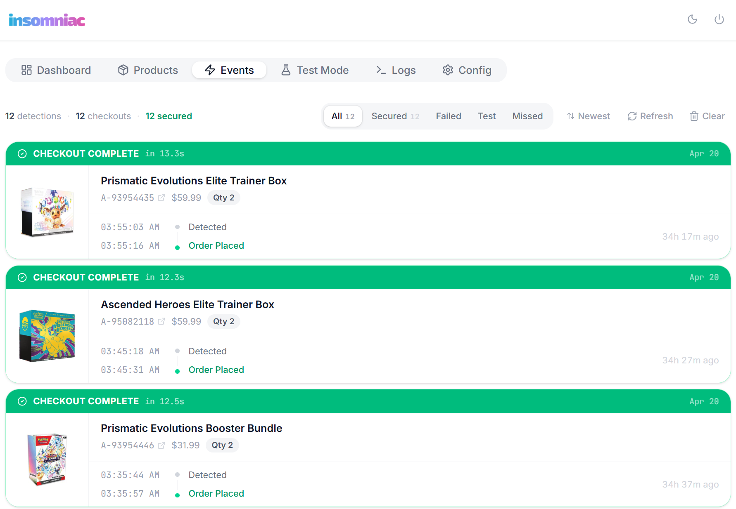Viewport: 736px width, 509px height.
Task: Click the check icon on 12.5s checkout header
Action: coord(22,401)
